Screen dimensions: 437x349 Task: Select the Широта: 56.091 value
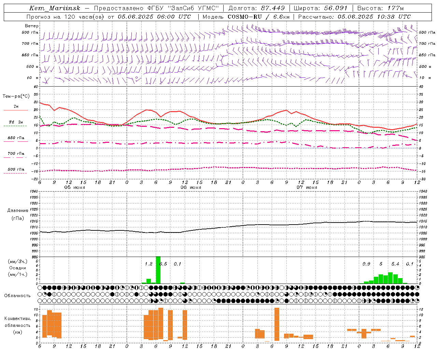(321, 8)
